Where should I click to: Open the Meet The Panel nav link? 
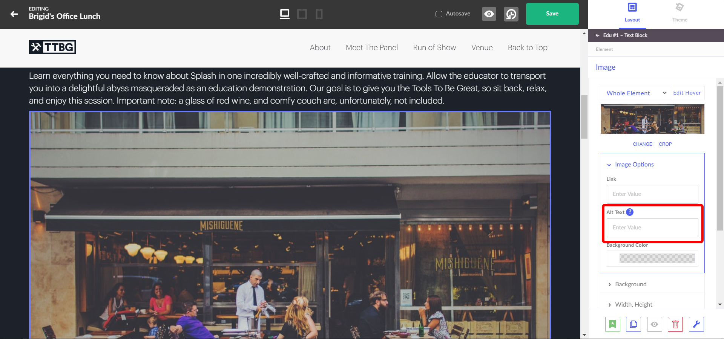point(372,47)
